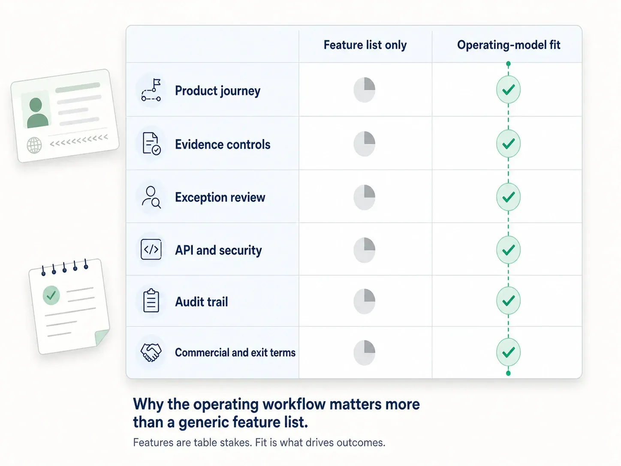The image size is (621, 466).
Task: Click the partial pie indicator for Product journey
Action: [364, 90]
